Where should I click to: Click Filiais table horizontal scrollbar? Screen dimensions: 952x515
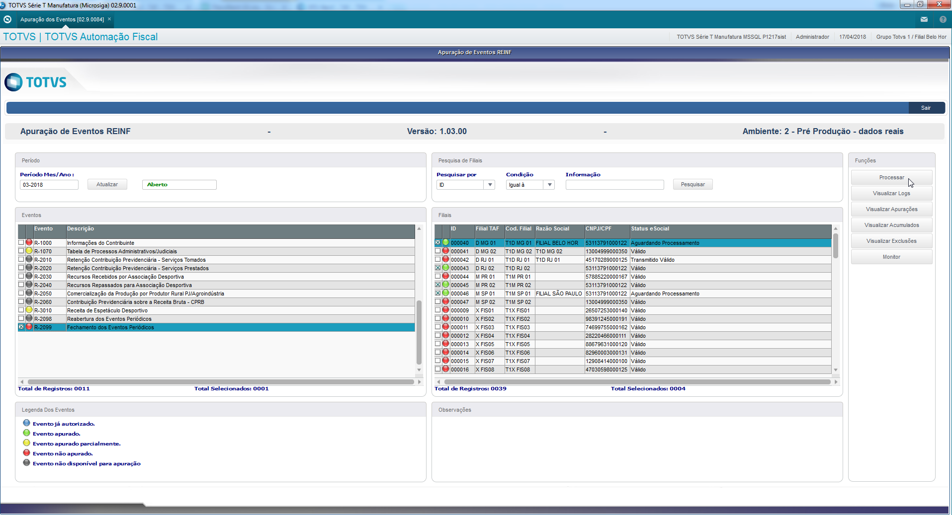click(x=637, y=382)
